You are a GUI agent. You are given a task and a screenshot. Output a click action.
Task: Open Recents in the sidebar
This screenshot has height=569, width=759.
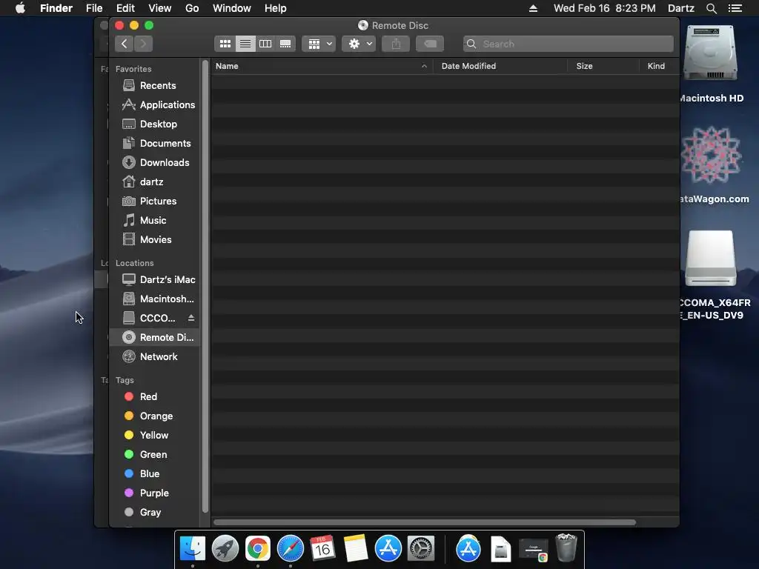pos(155,86)
